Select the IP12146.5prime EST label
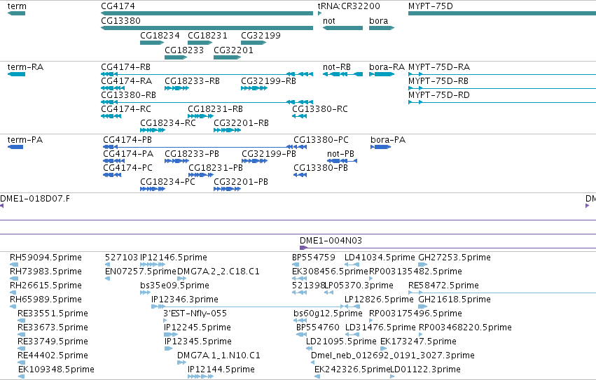 pos(173,258)
